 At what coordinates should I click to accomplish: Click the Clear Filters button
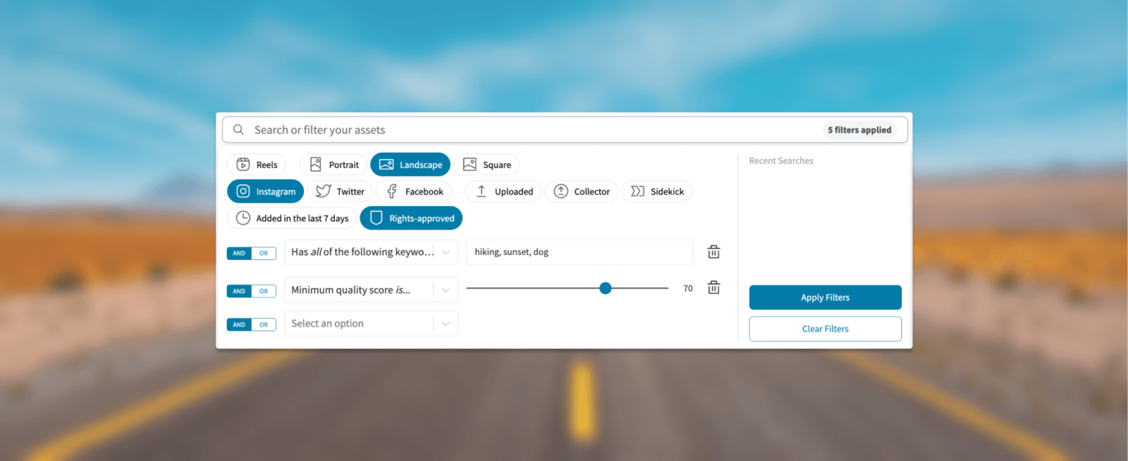point(825,329)
